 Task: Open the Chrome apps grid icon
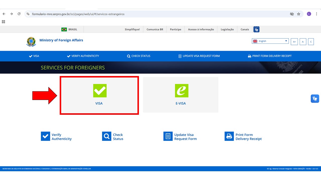4,22
